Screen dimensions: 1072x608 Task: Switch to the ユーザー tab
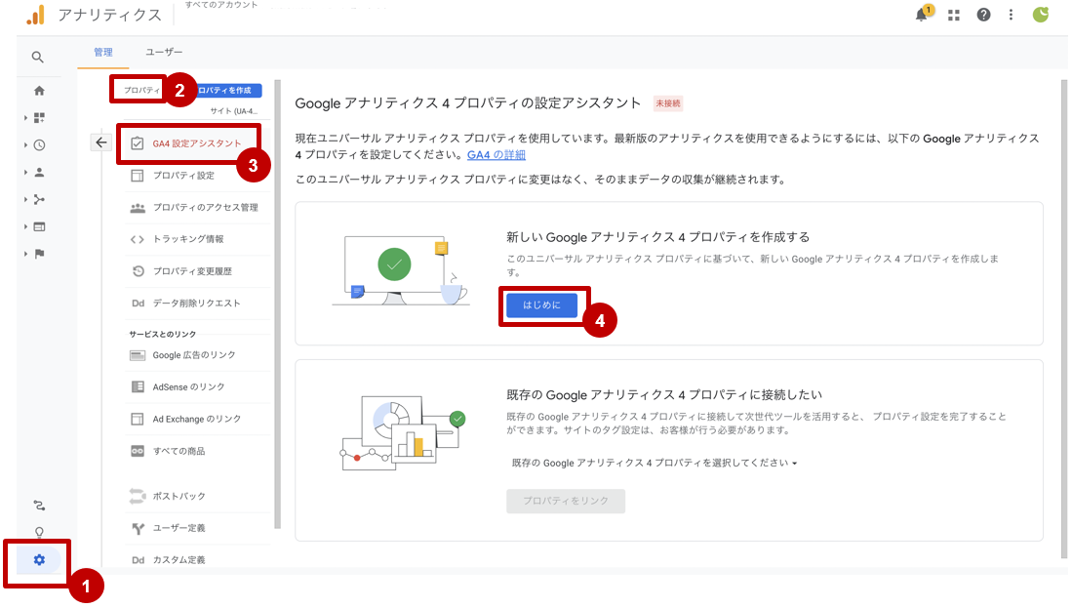pyautogui.click(x=164, y=52)
